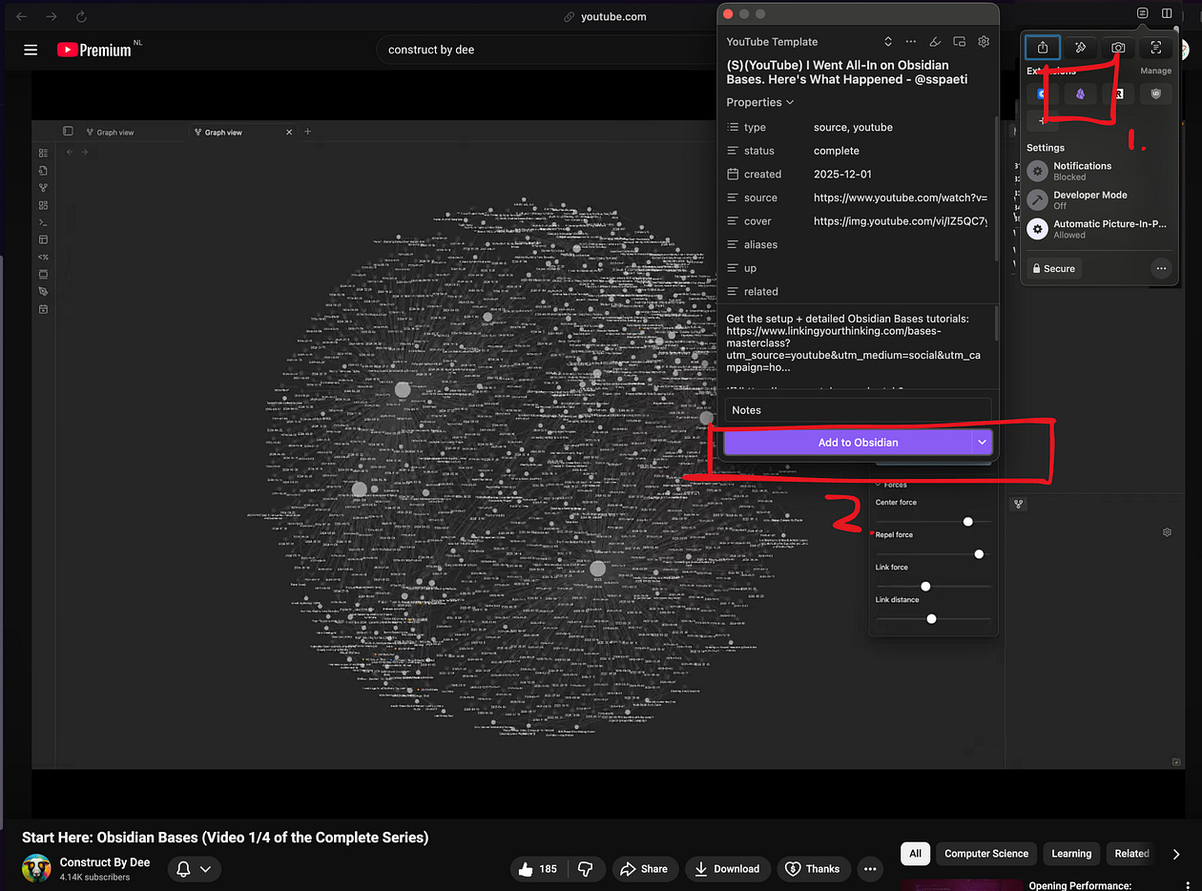Click the Thanks button
Image resolution: width=1202 pixels, height=891 pixels.
click(x=813, y=869)
